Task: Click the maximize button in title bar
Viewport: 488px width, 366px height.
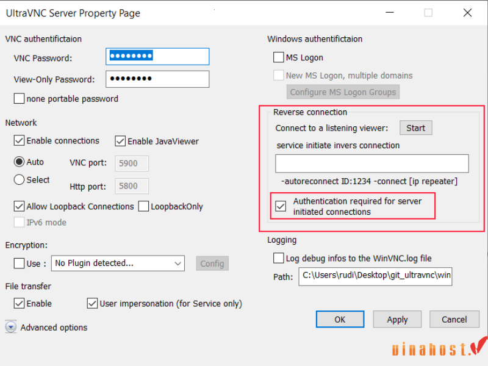Action: (x=428, y=13)
